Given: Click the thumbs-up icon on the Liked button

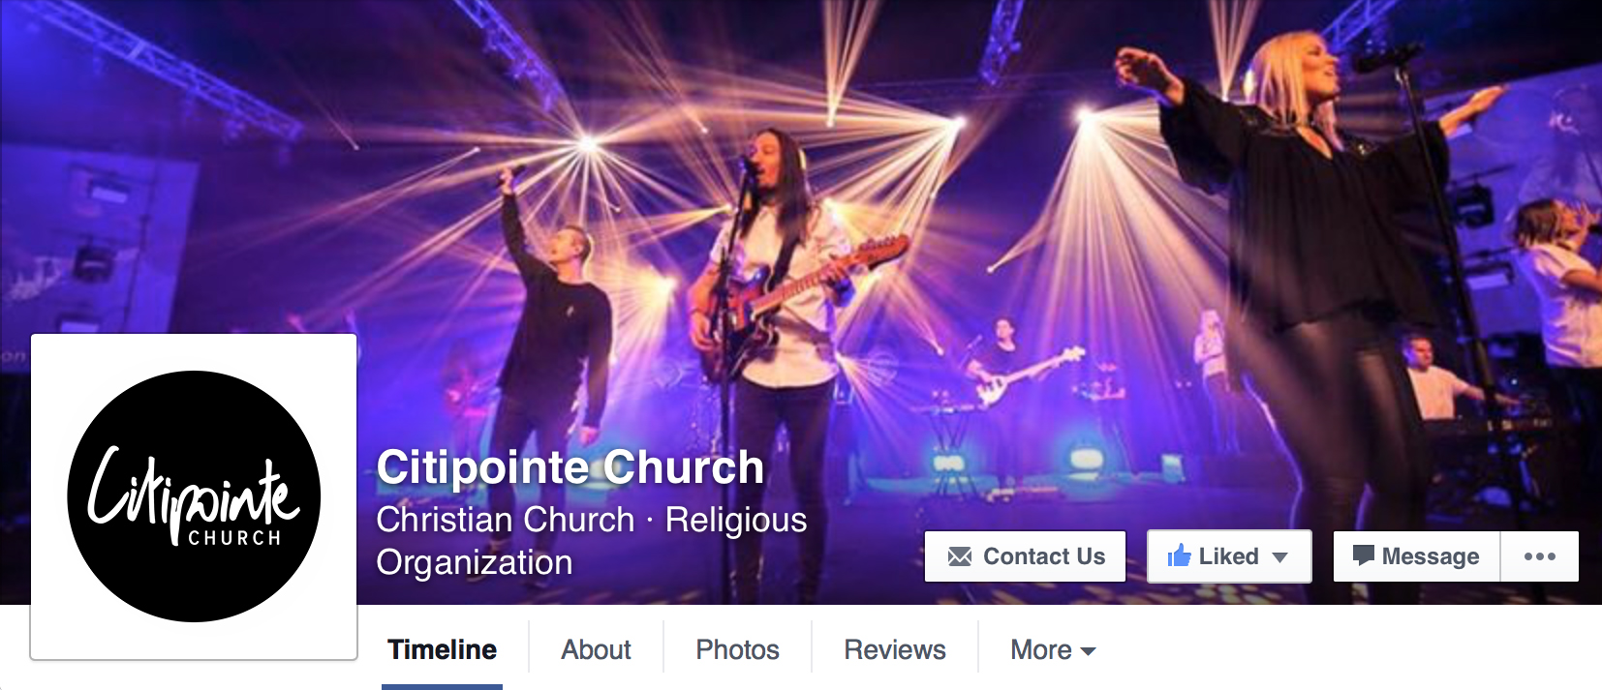Looking at the screenshot, I should tap(1179, 555).
